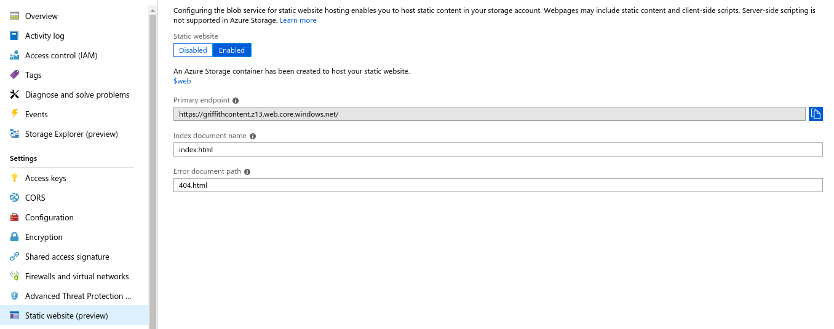Select Static website (preview) item
The width and height of the screenshot is (834, 329).
coord(74,315)
